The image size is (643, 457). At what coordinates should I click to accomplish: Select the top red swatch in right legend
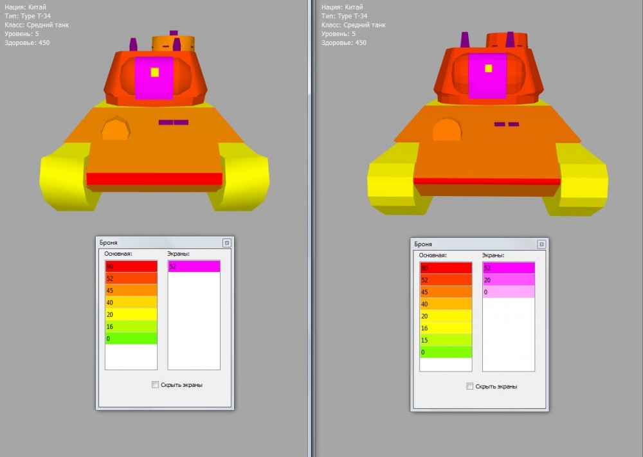click(446, 267)
